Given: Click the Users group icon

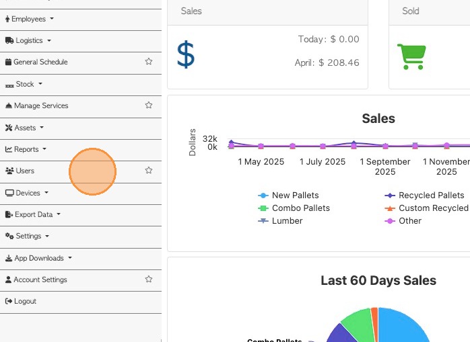Looking at the screenshot, I should pyautogui.click(x=9, y=171).
